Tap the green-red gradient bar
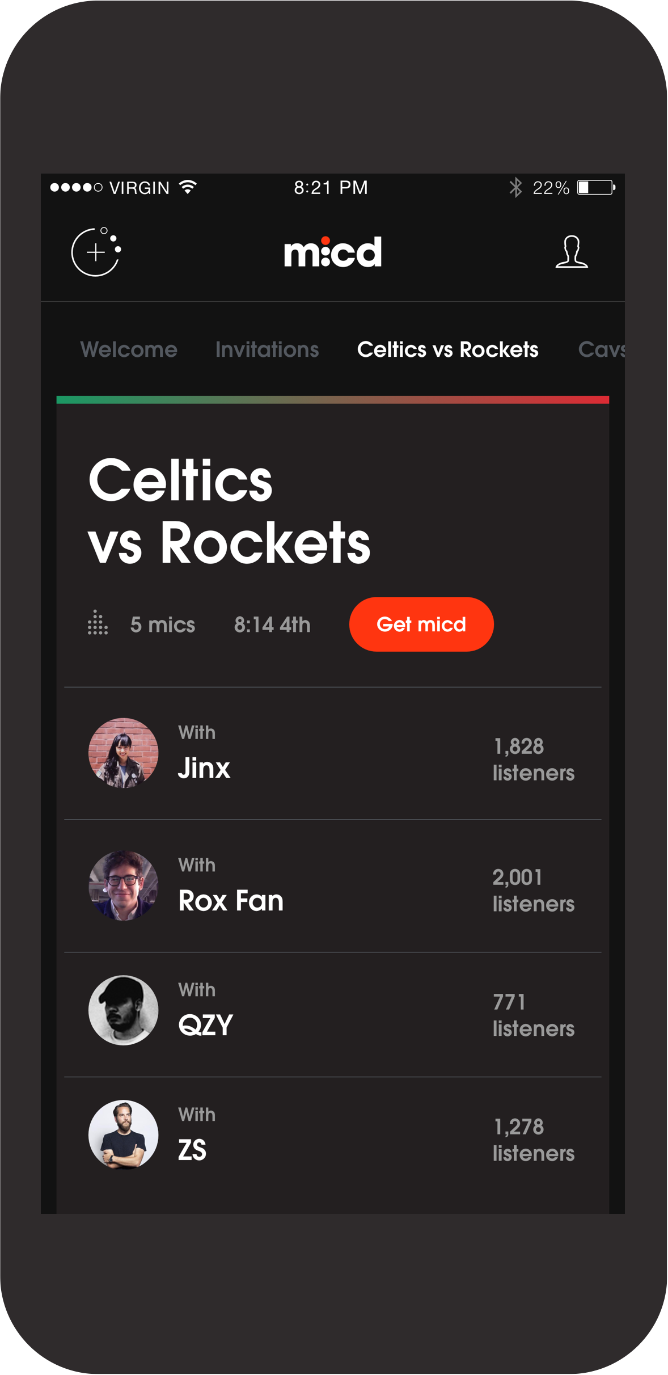668x1375 pixels. [333, 400]
